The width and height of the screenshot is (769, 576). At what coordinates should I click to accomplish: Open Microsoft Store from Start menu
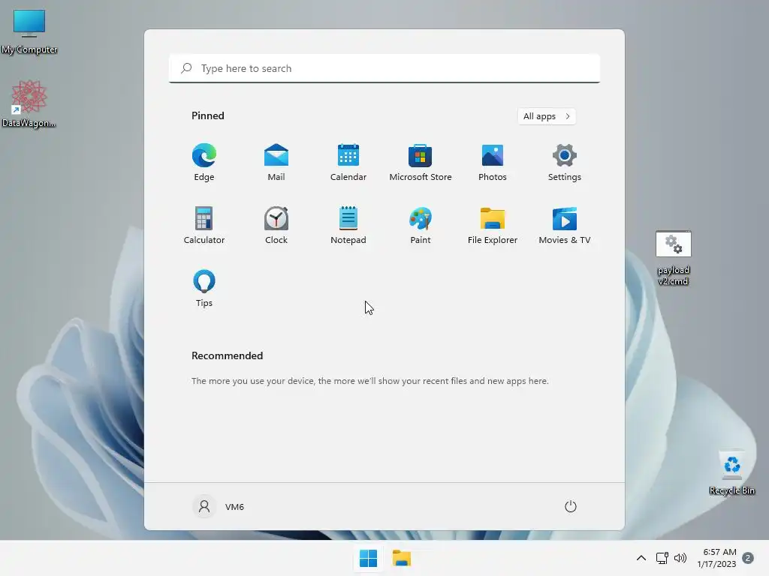421,162
